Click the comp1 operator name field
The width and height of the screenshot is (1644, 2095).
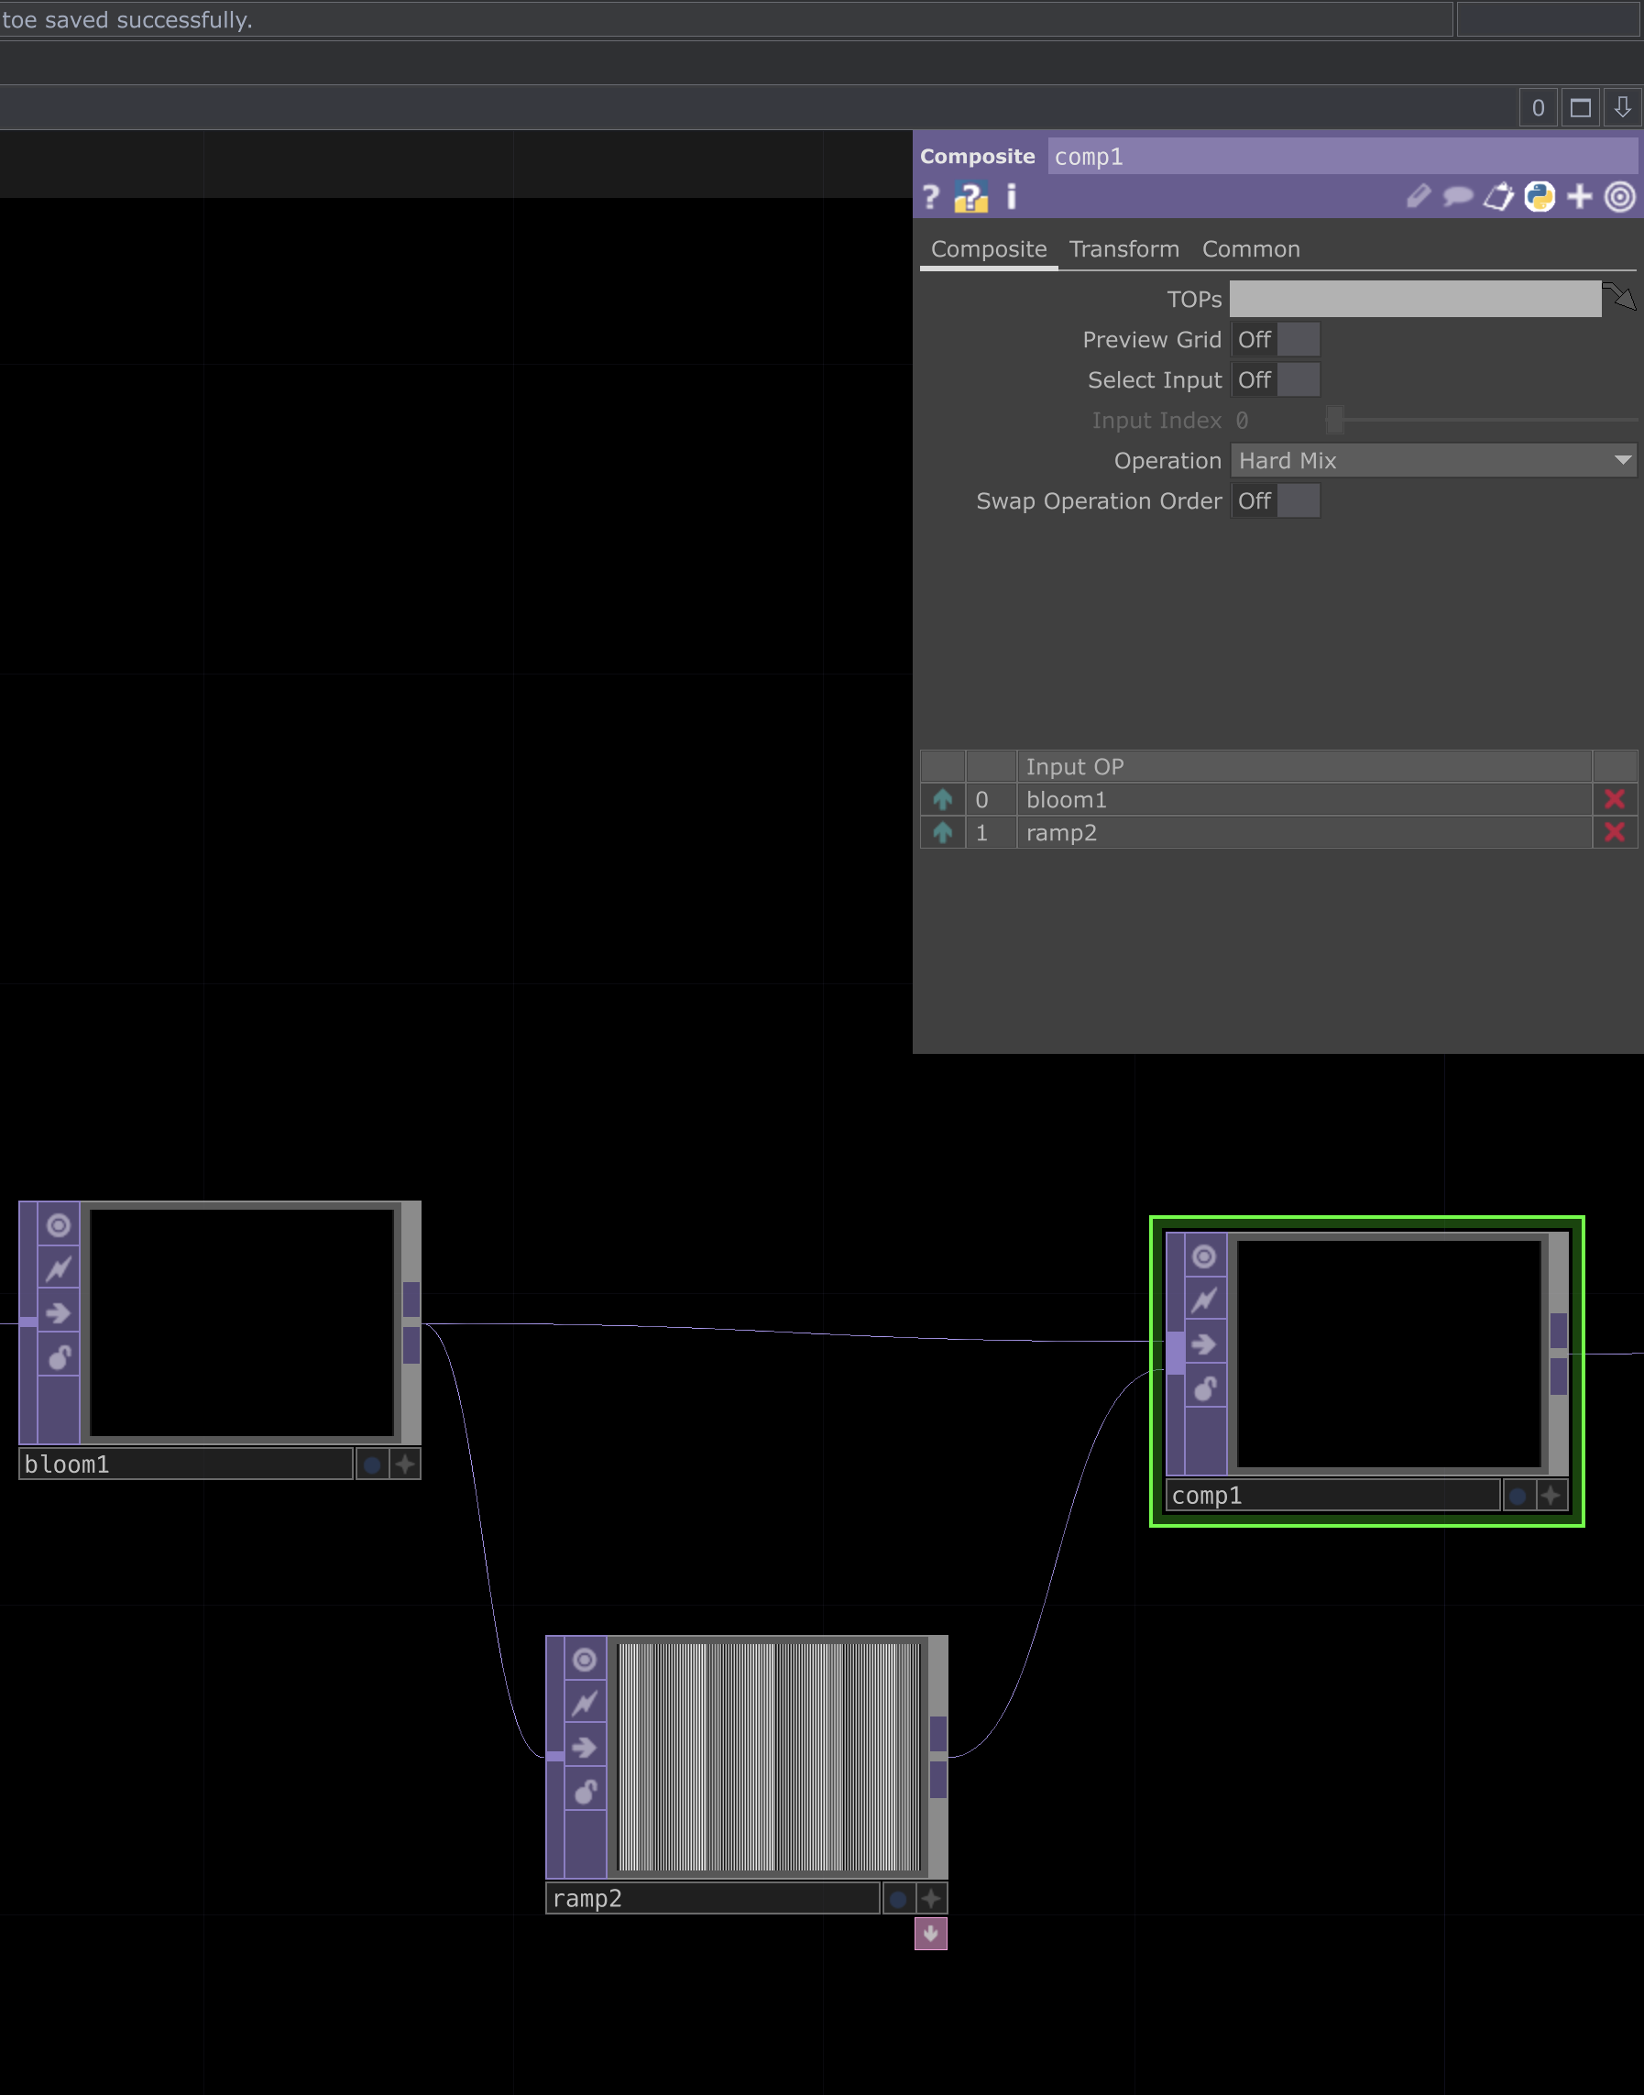point(1342,157)
